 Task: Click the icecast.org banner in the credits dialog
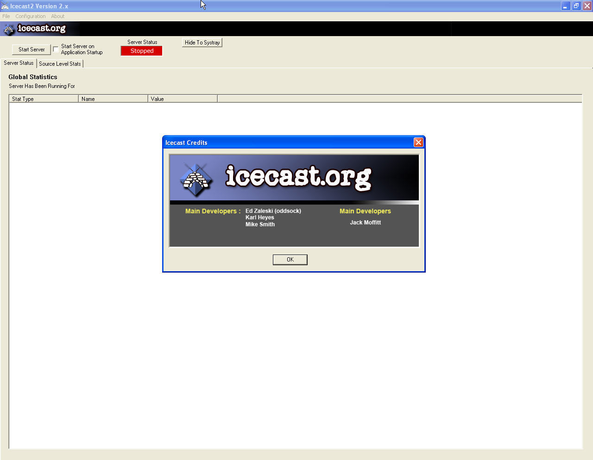click(x=294, y=178)
